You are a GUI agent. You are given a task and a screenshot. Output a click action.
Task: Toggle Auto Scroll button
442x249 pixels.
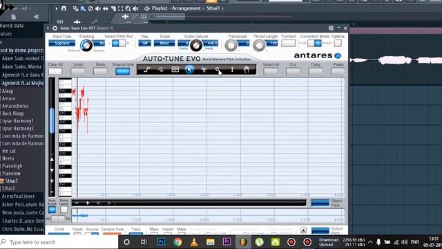(x=52, y=210)
